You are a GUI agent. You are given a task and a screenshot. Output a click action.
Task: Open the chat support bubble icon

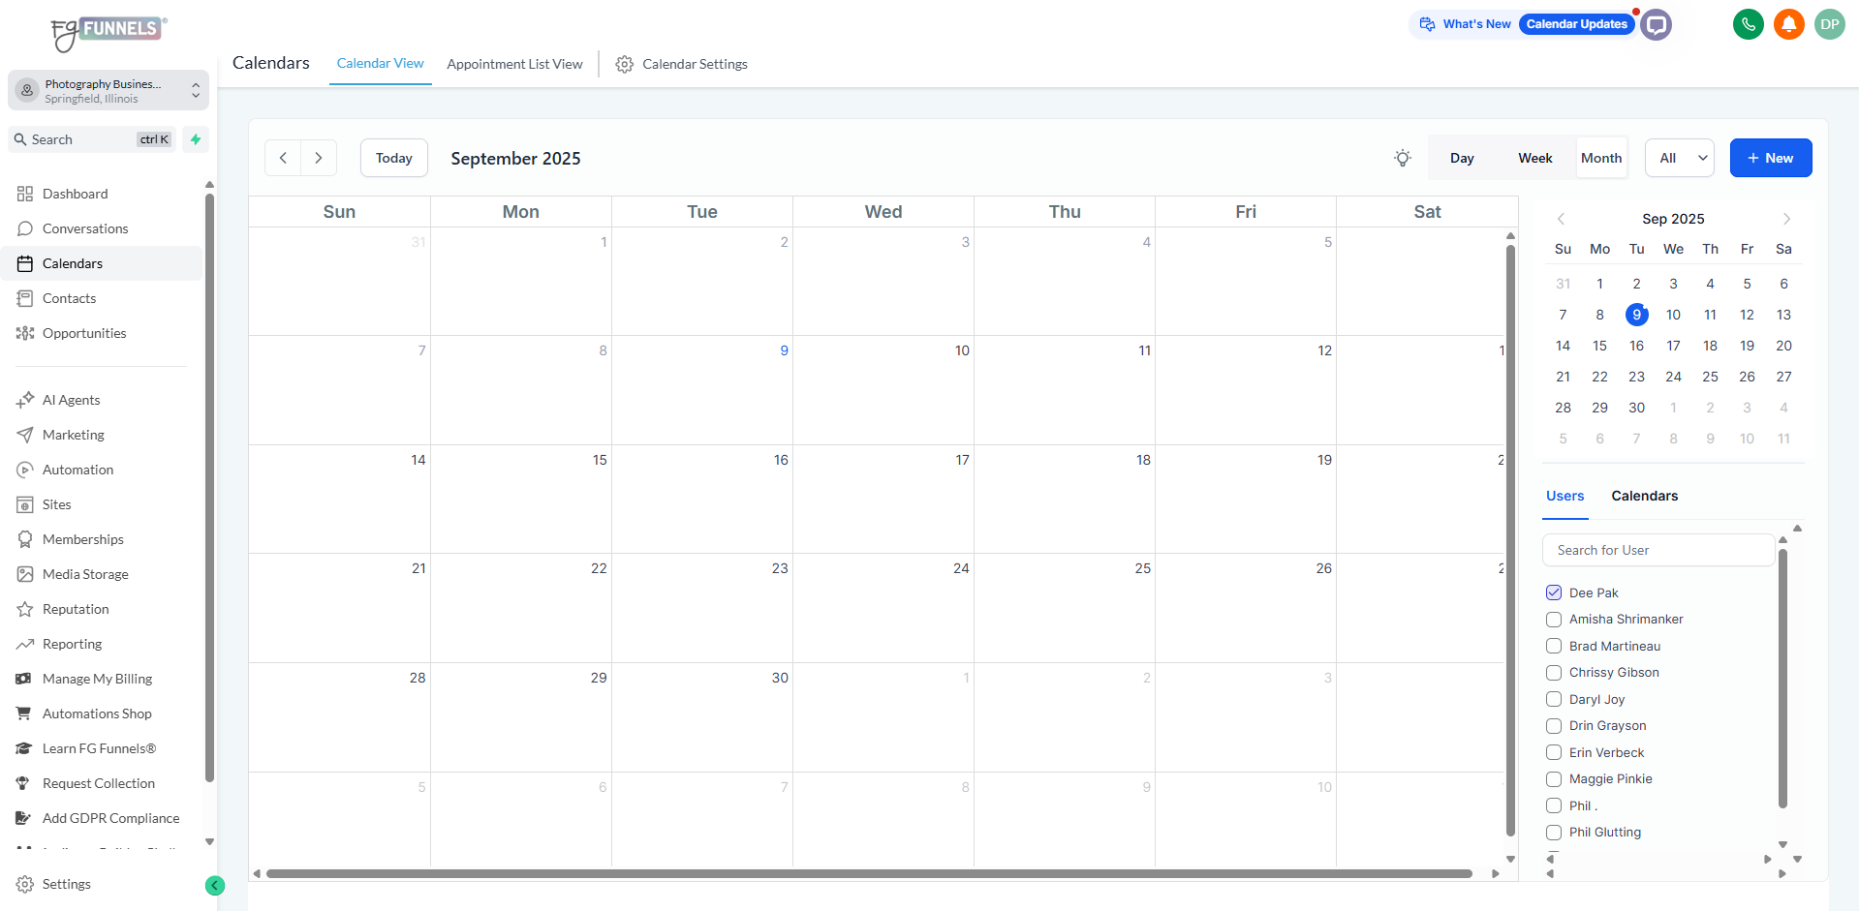click(1657, 24)
